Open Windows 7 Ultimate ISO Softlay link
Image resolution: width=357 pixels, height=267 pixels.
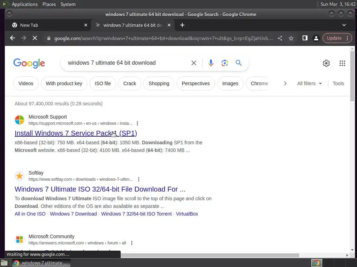point(100,189)
